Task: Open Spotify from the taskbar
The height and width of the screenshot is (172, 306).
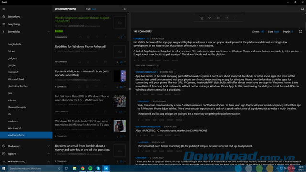Action: tap(90, 168)
